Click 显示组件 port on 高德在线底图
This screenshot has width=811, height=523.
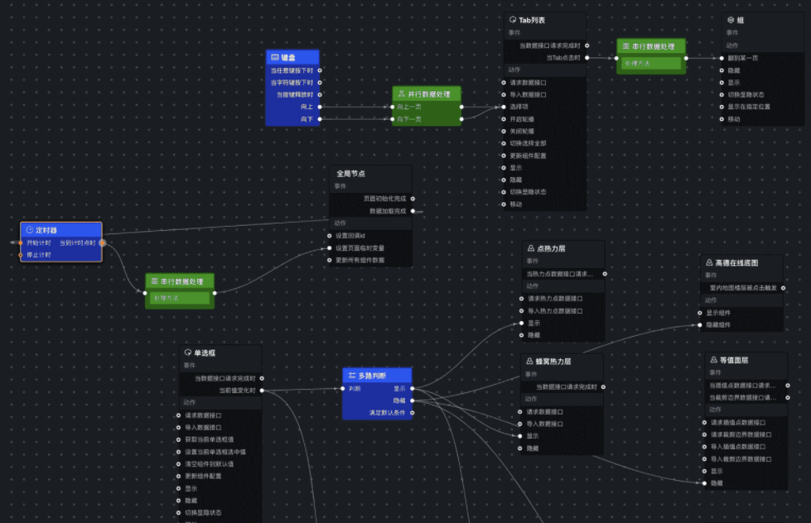[x=700, y=313]
